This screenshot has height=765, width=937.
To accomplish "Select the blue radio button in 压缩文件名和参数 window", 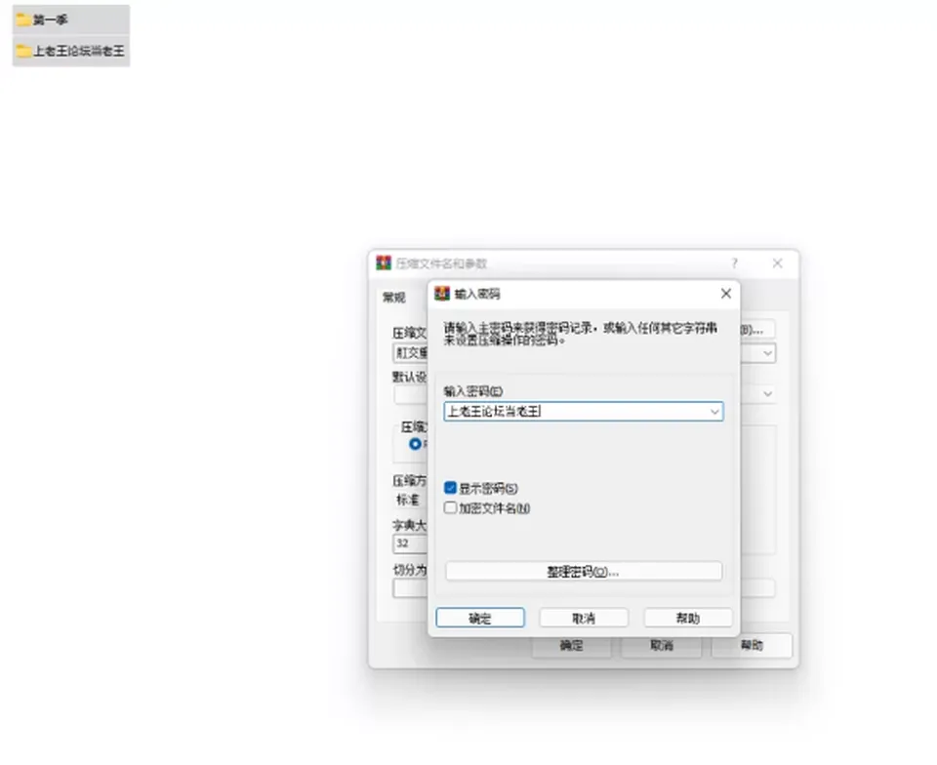I will [x=415, y=444].
